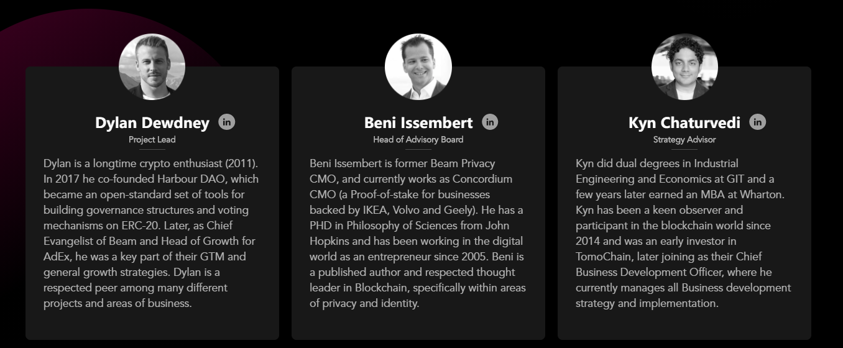Click Kyn's bio paragraph about TomoChain
The height and width of the screenshot is (348, 843).
(x=683, y=233)
